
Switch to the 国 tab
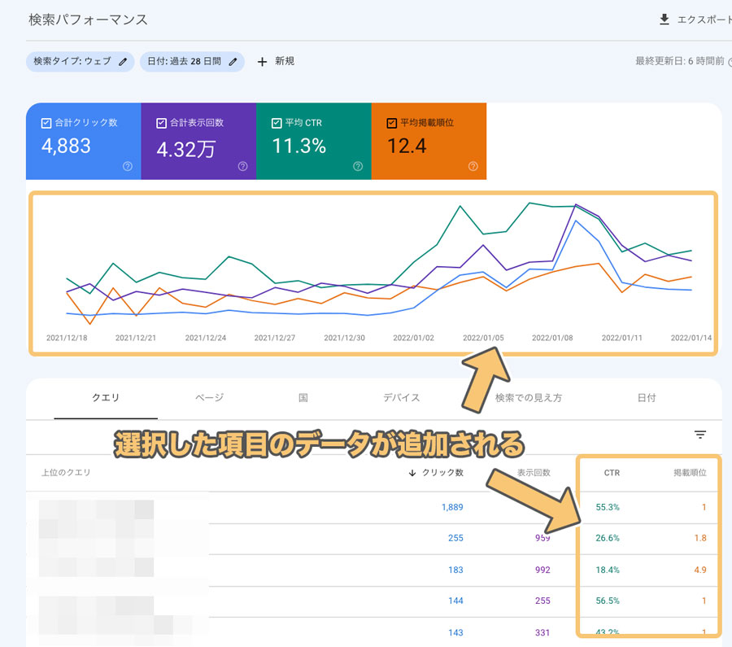(303, 398)
